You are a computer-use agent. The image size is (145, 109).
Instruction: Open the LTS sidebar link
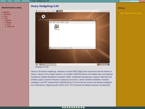[x=9, y=24]
